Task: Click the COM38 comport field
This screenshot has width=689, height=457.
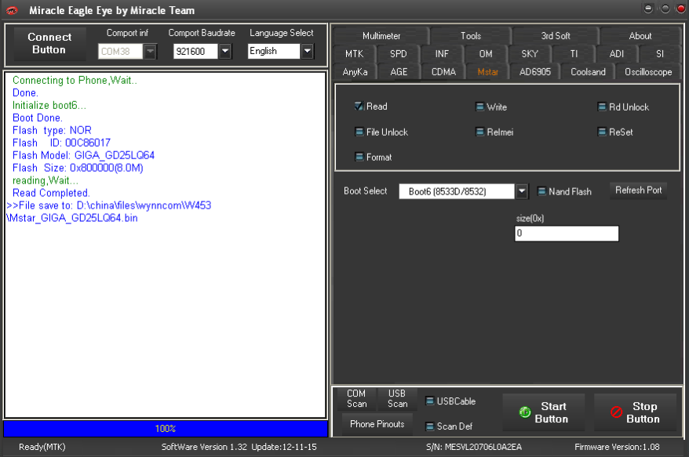Action: [121, 52]
